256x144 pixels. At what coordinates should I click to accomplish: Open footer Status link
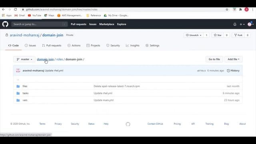click(91, 124)
